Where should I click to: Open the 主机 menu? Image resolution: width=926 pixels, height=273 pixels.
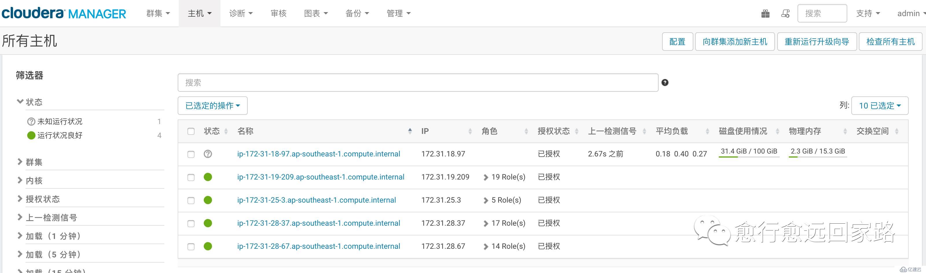coord(199,13)
